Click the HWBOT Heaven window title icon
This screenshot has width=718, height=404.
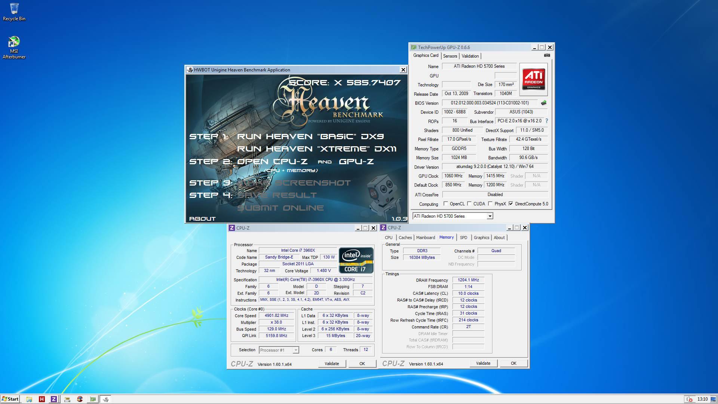tap(190, 70)
